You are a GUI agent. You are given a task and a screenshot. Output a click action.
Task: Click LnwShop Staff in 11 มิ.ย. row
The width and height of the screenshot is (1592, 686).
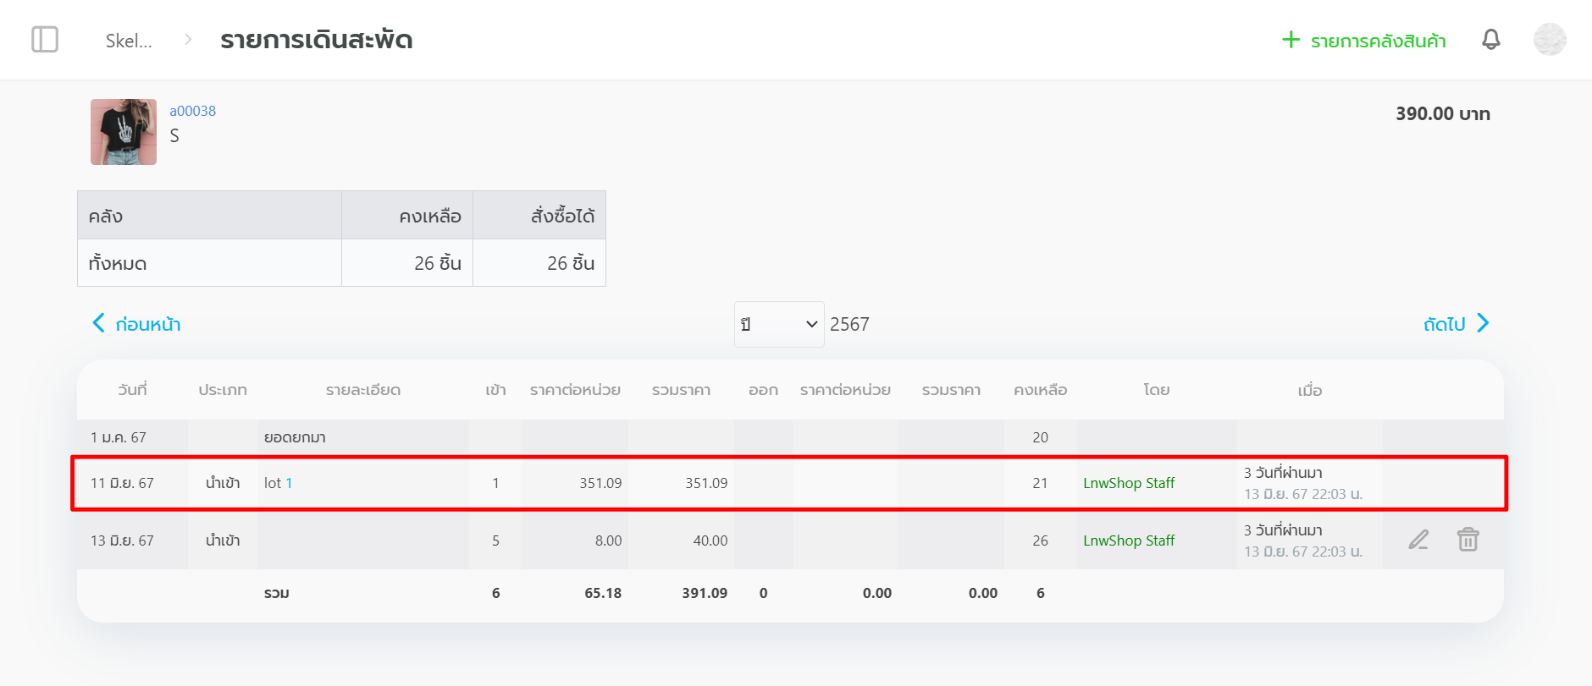click(x=1128, y=483)
